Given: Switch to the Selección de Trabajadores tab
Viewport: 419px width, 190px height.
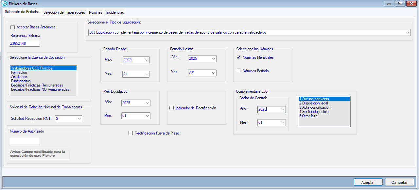Looking at the screenshot, I should [x=64, y=12].
